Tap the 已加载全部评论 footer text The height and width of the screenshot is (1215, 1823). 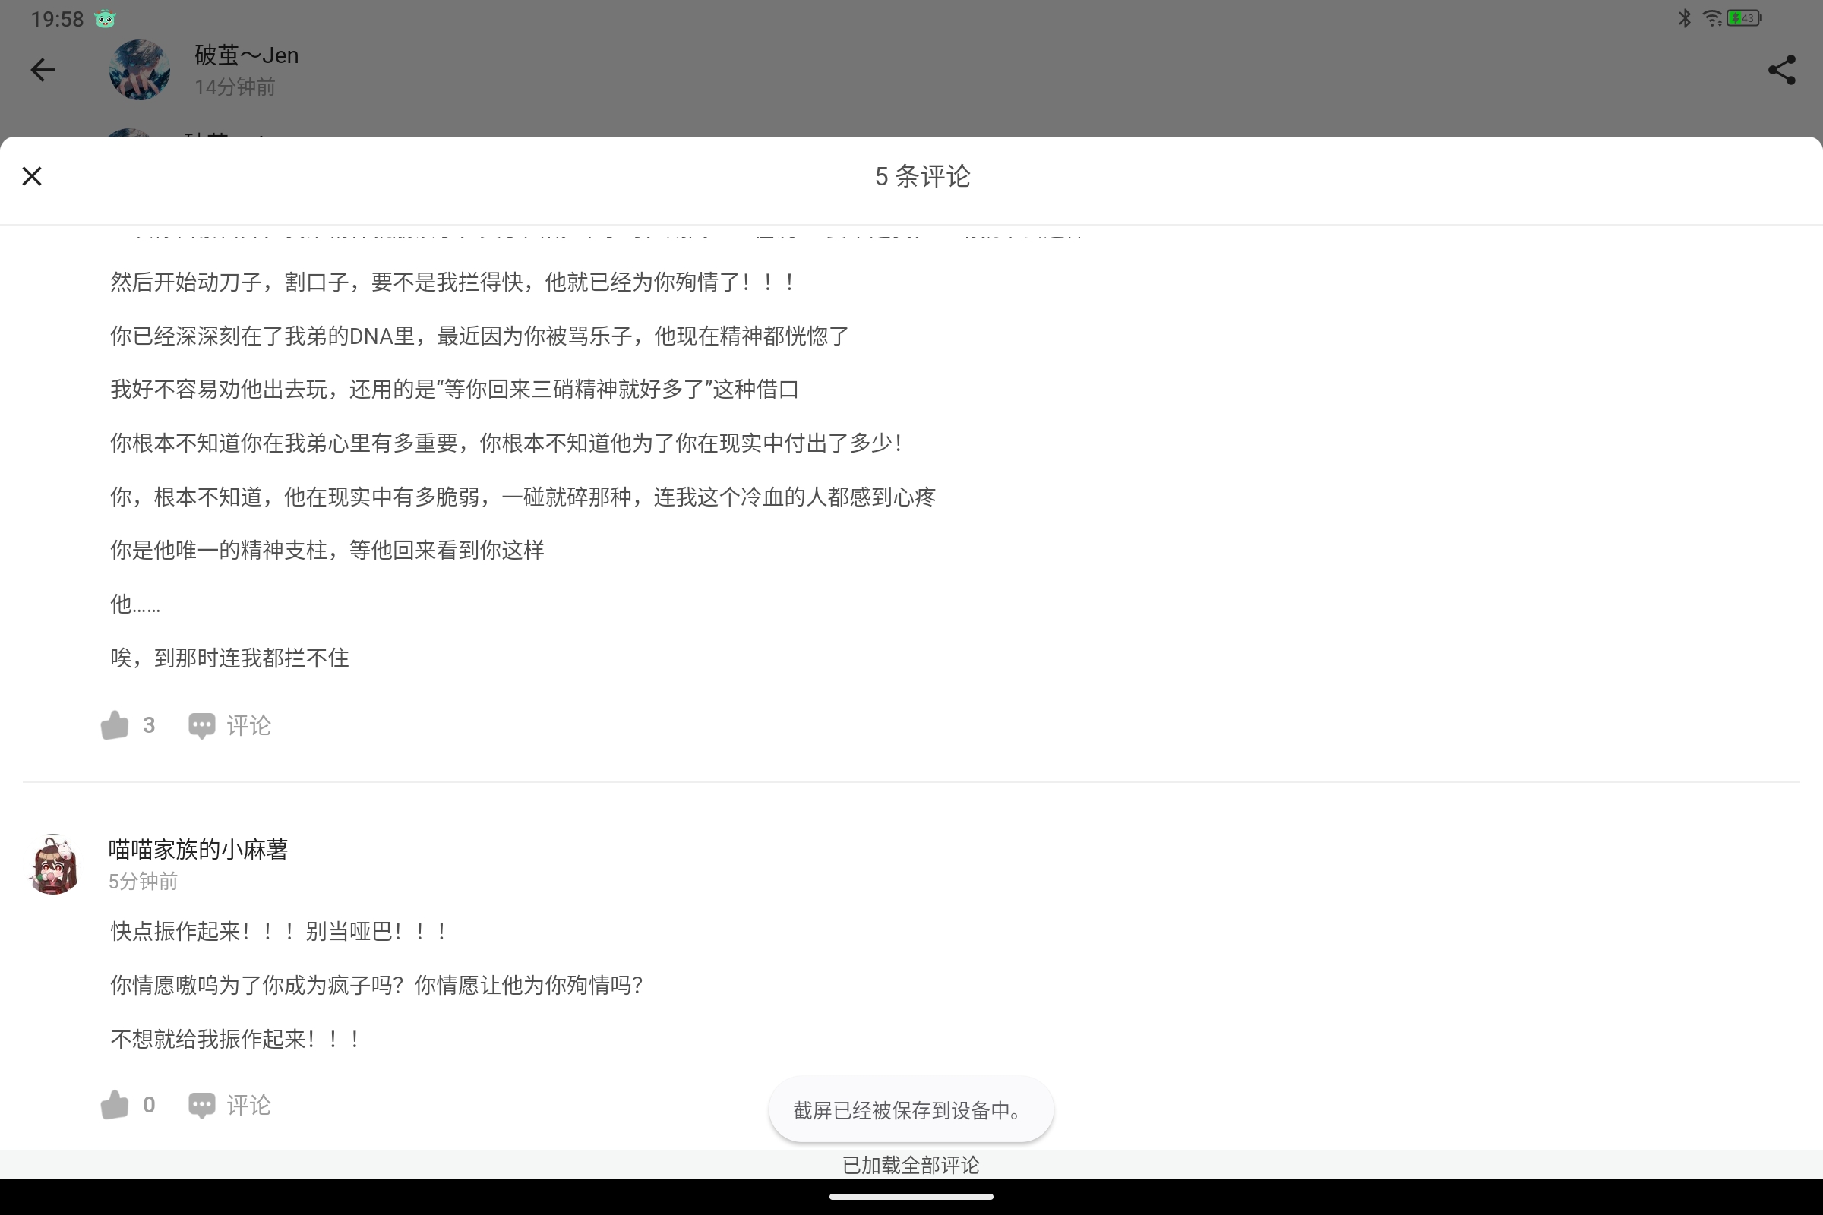point(911,1165)
